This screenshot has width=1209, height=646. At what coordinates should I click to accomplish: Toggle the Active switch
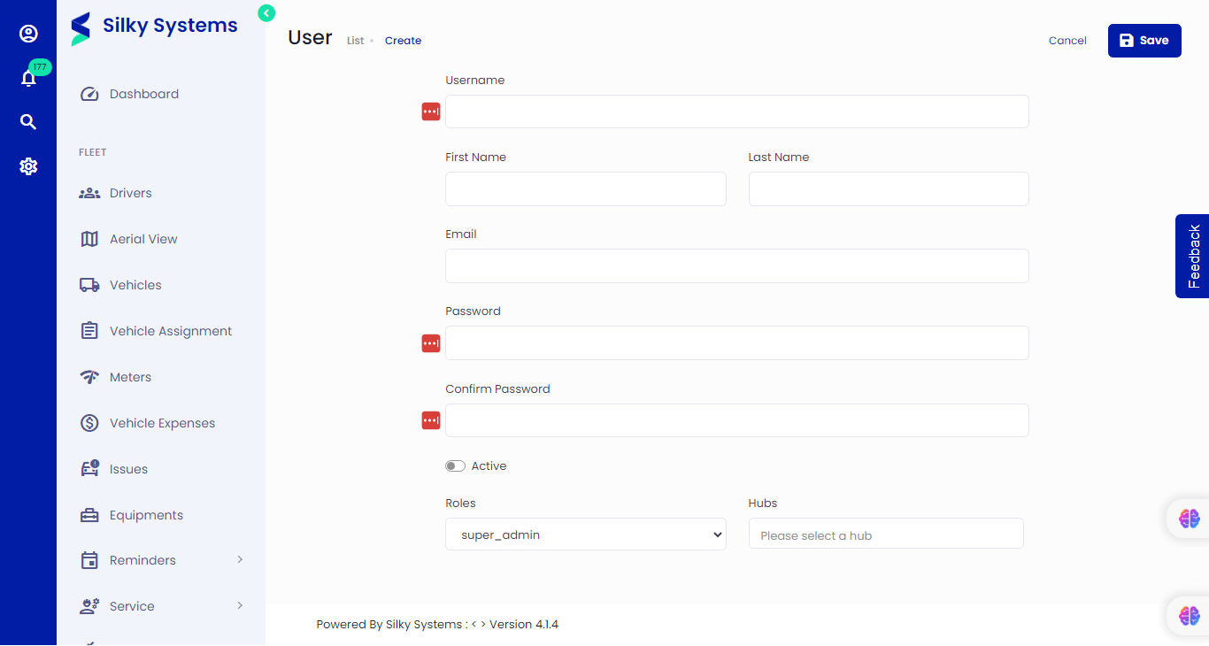[x=455, y=465]
